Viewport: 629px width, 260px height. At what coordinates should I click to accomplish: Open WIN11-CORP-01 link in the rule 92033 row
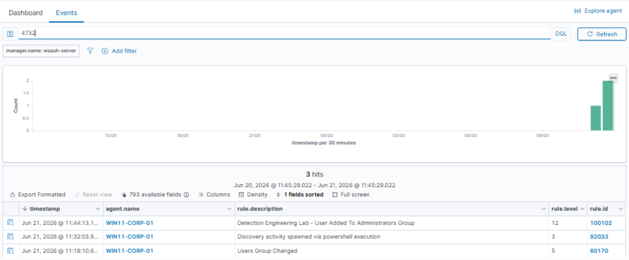pos(129,237)
